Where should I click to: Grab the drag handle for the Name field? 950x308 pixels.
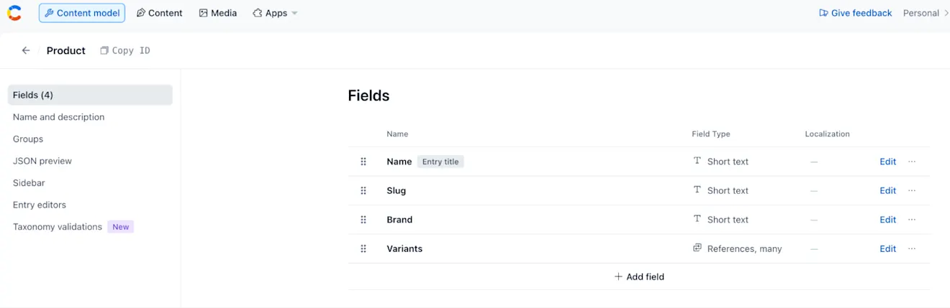click(x=363, y=162)
